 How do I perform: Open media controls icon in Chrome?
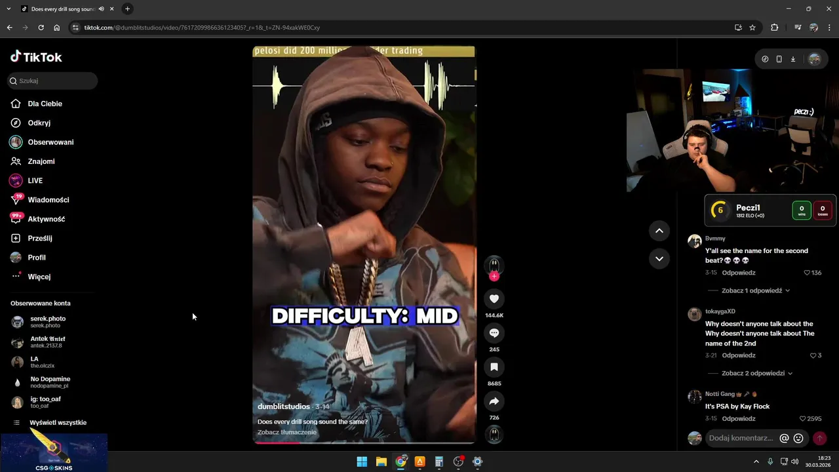(798, 28)
